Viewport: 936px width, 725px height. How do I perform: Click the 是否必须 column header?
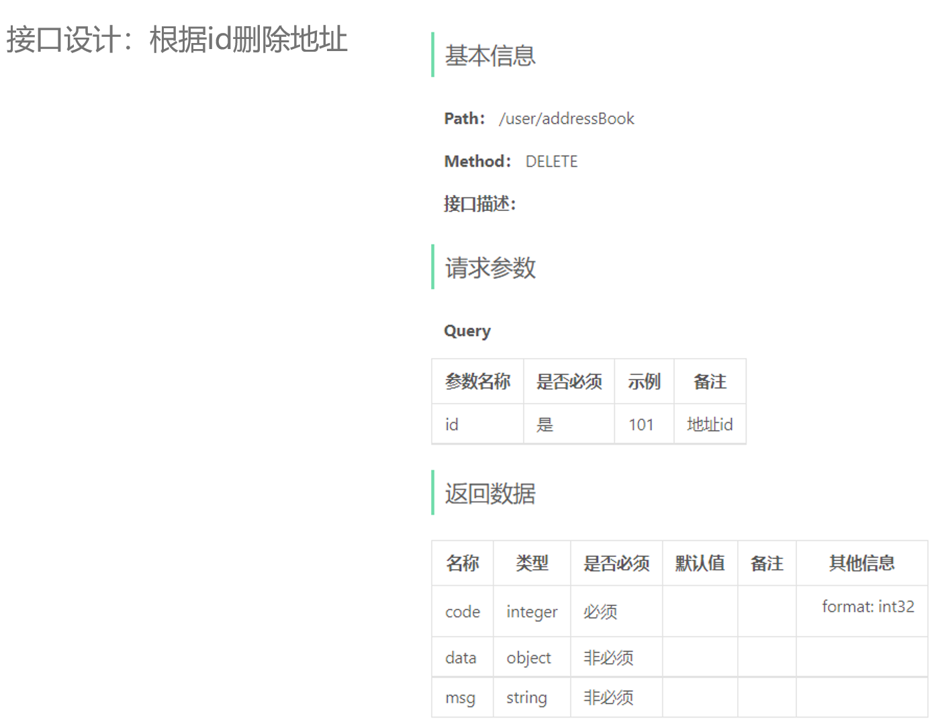569,382
